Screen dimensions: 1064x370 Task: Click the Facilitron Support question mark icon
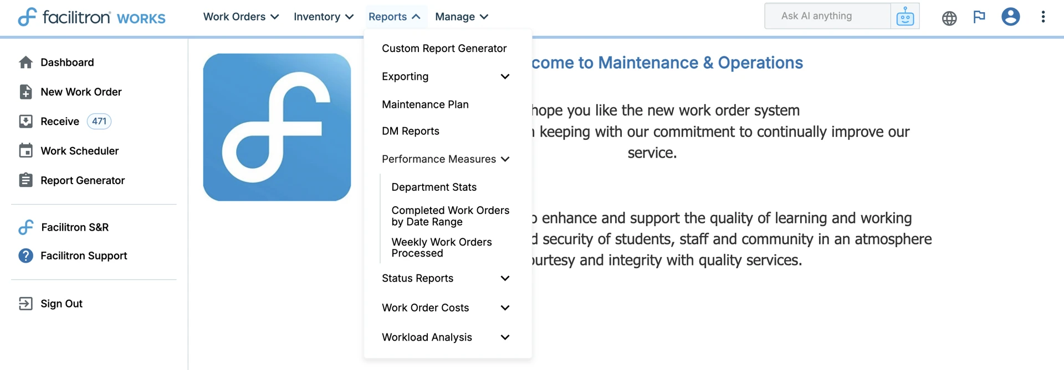[25, 256]
